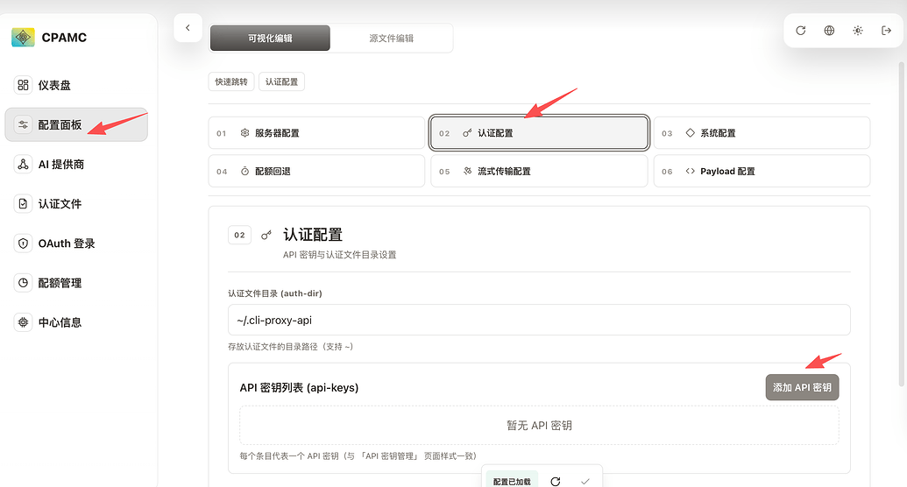Image resolution: width=907 pixels, height=487 pixels.
Task: Jump to section 05 流式传输配置
Action: tap(539, 171)
